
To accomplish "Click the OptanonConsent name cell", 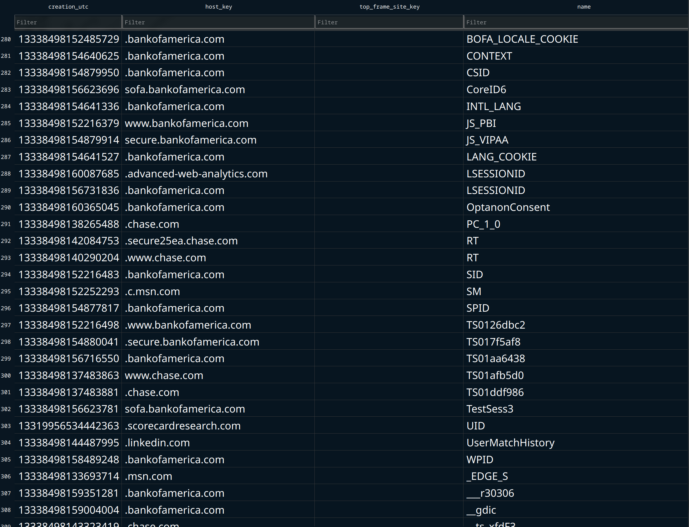I will pyautogui.click(x=508, y=207).
